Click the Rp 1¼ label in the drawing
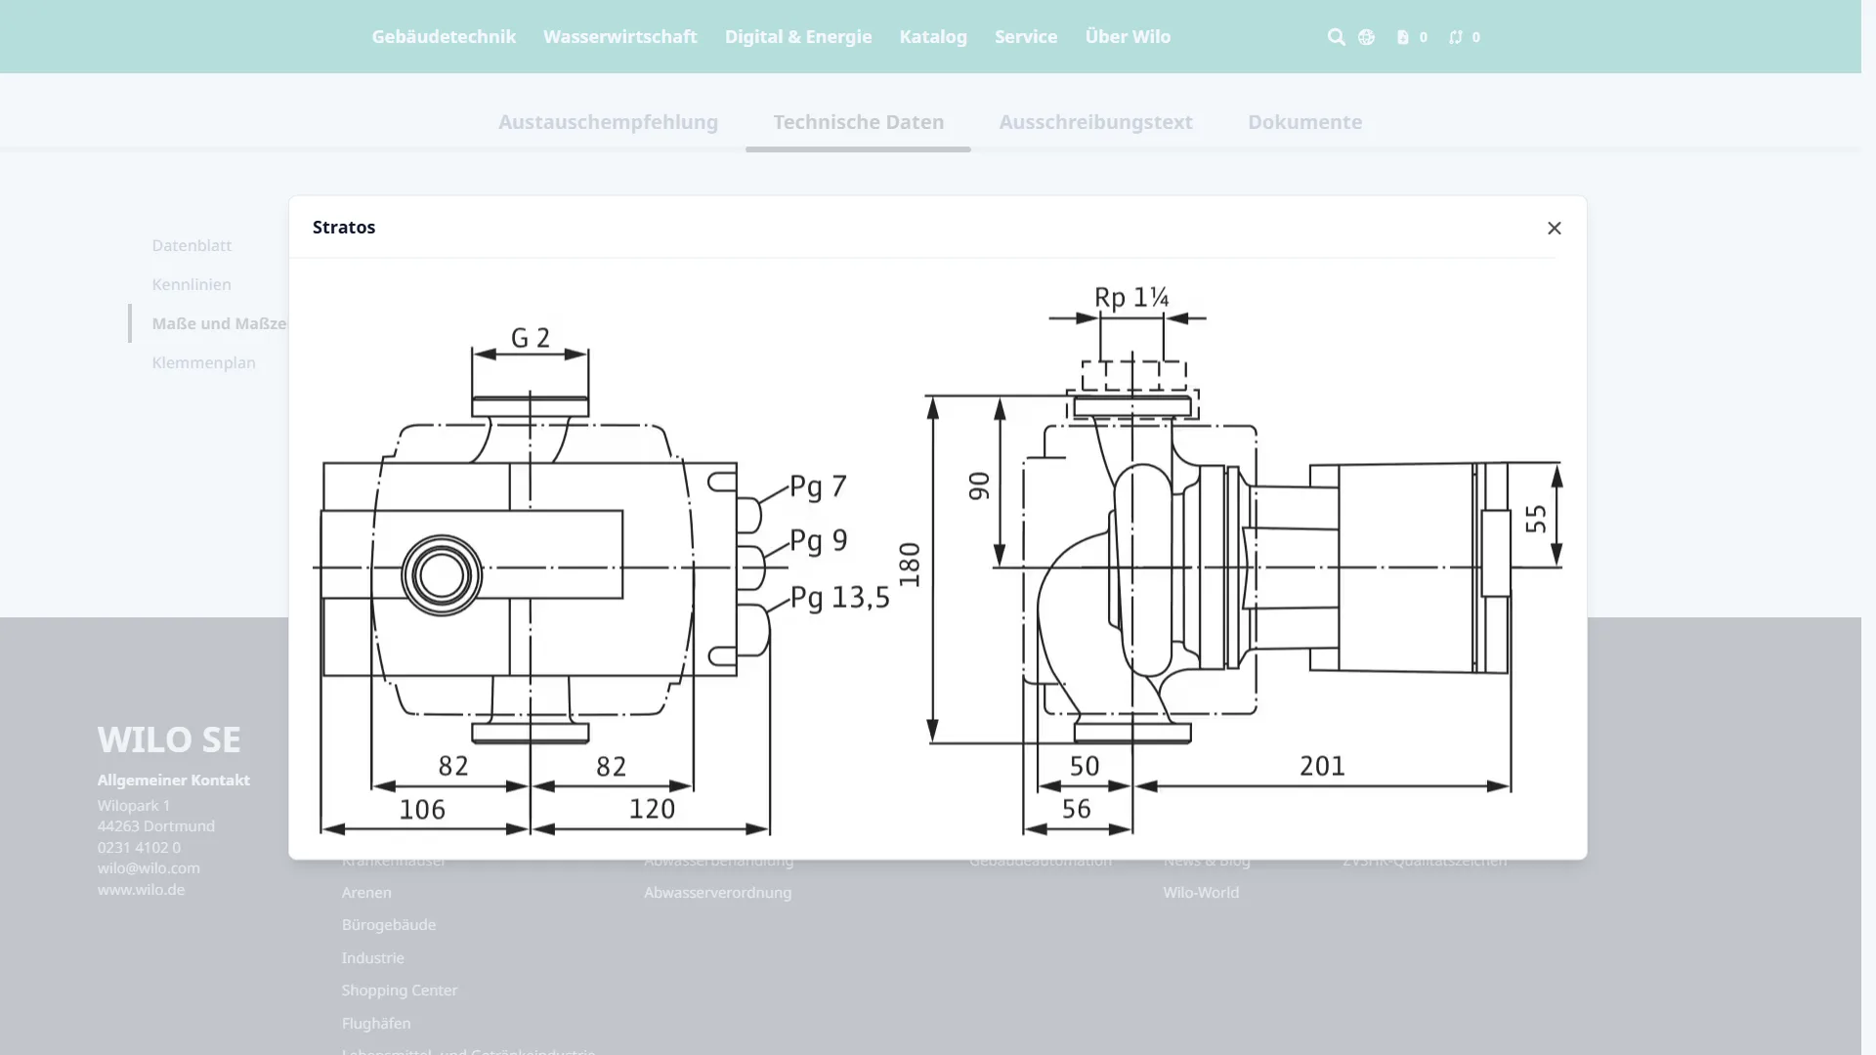The image size is (1876, 1055). coord(1131,297)
